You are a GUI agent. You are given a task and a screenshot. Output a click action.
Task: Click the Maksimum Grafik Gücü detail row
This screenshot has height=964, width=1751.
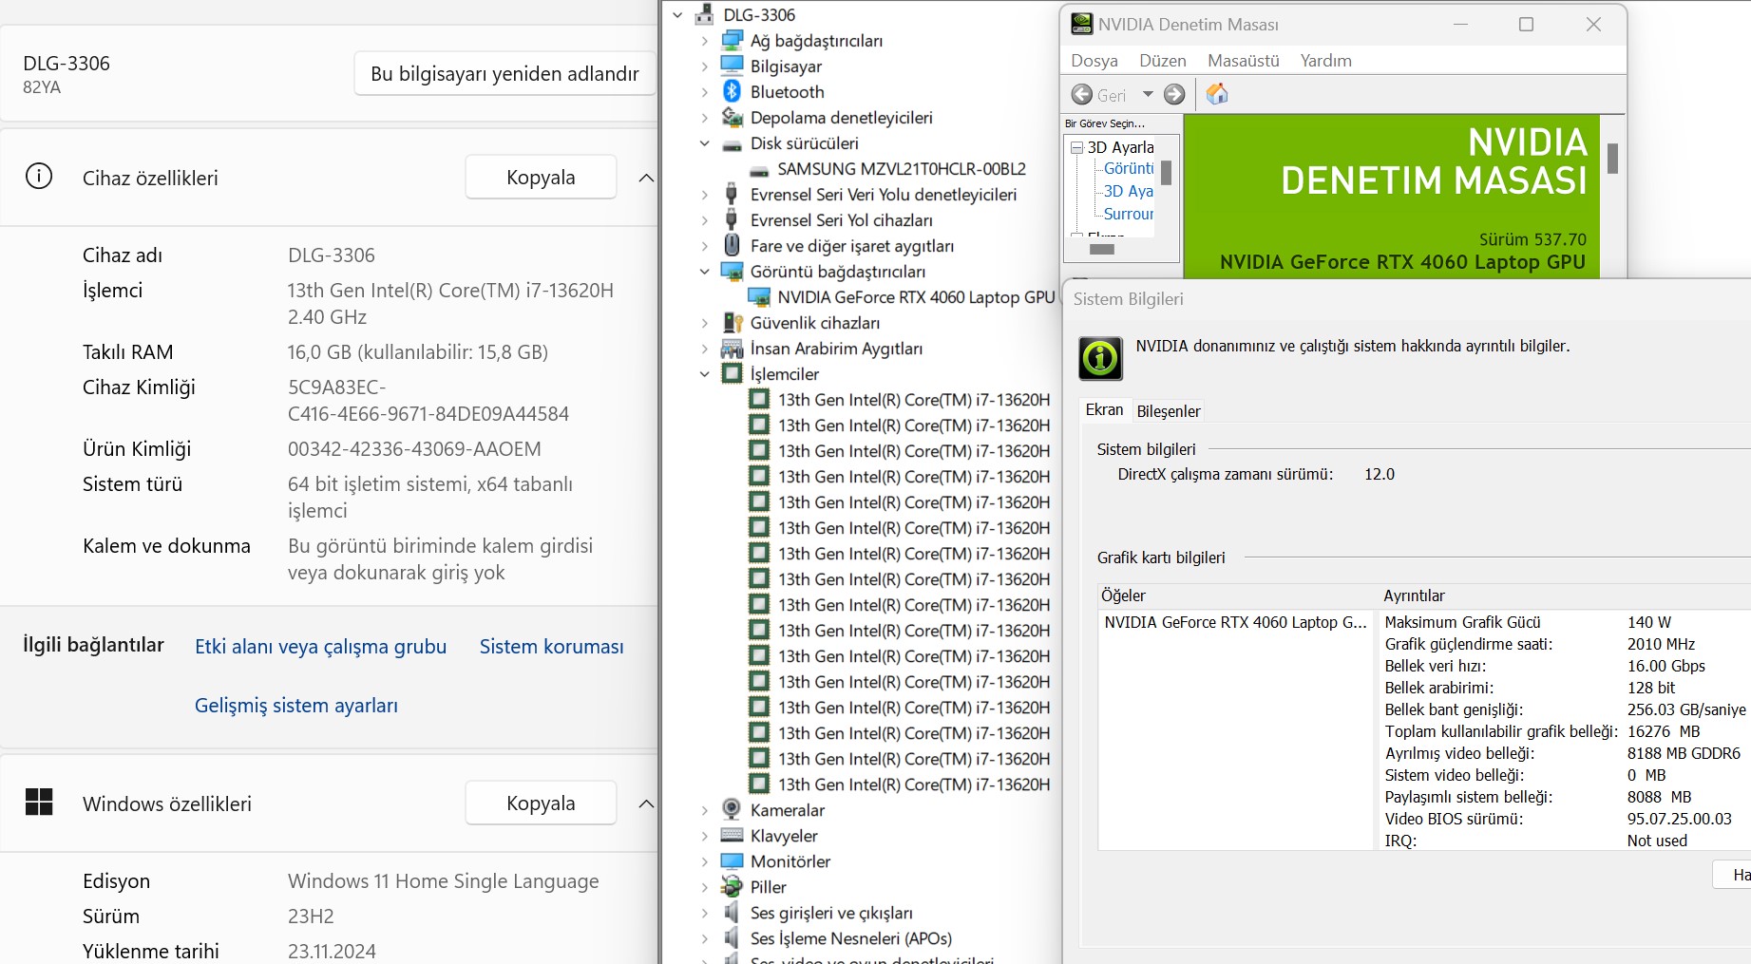1565,622
